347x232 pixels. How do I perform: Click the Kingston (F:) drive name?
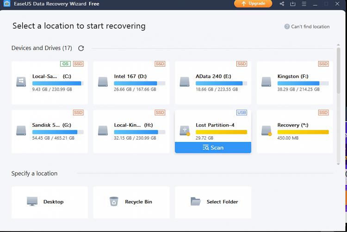click(293, 76)
